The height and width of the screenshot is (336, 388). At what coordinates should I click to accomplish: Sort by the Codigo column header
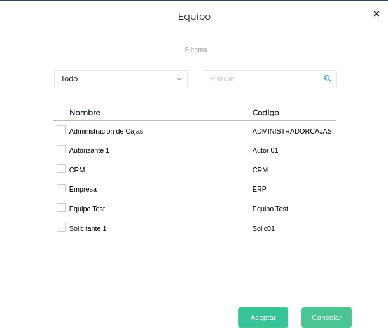[x=266, y=113]
